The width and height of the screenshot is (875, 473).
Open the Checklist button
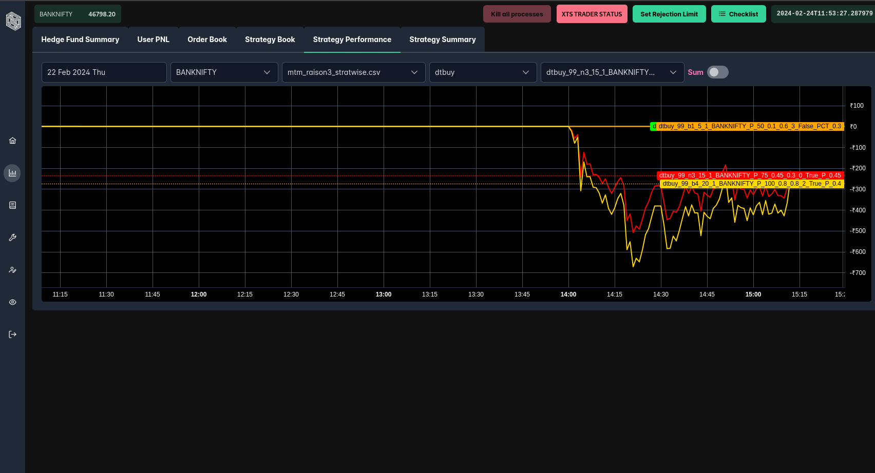[x=738, y=14]
